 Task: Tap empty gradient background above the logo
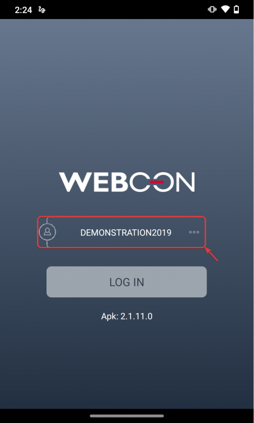point(127,94)
